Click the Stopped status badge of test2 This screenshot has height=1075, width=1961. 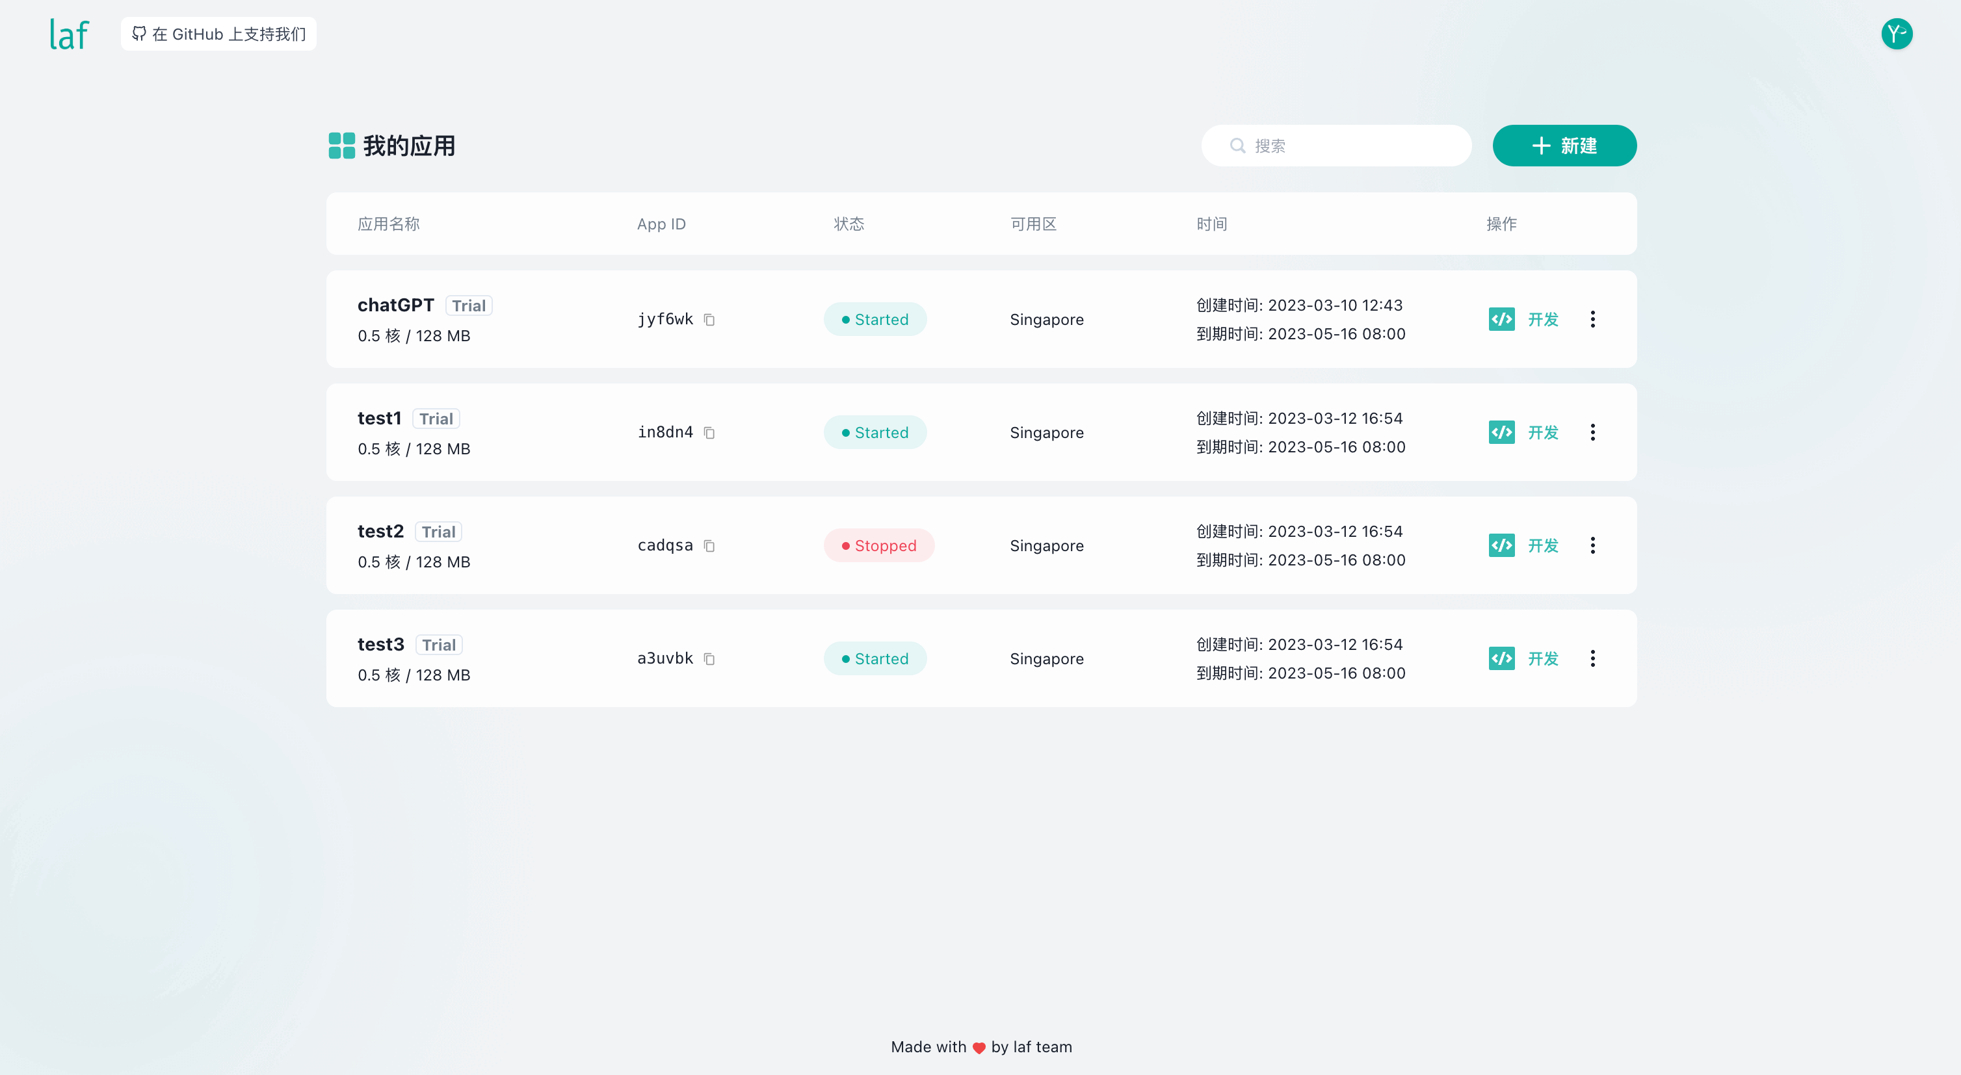(878, 545)
